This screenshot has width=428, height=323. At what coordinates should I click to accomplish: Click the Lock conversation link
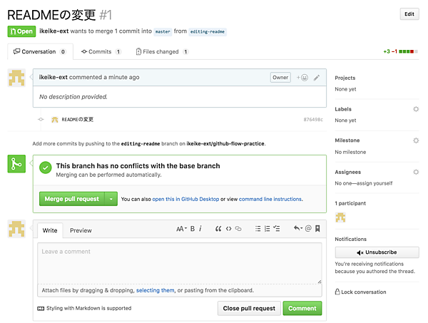pyautogui.click(x=364, y=292)
